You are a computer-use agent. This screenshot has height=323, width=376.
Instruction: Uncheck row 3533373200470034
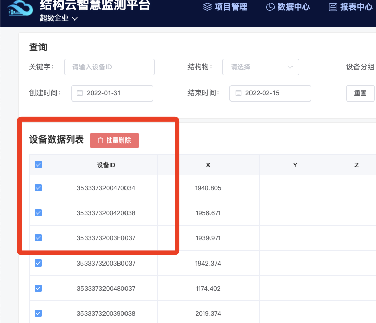pyautogui.click(x=38, y=188)
